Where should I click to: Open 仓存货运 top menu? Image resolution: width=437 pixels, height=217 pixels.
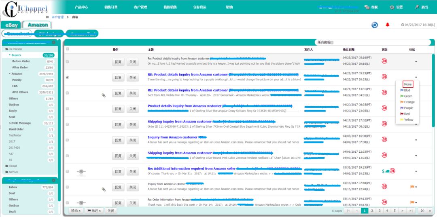pos(200,7)
